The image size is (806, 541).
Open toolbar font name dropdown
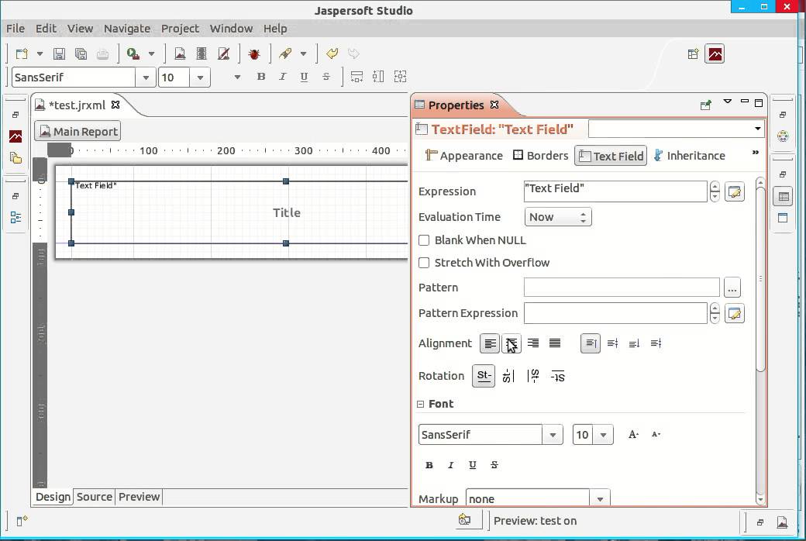146,78
